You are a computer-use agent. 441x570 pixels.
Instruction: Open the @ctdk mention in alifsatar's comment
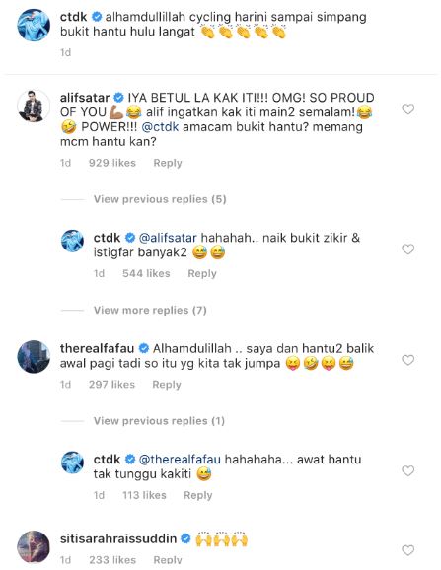160,127
